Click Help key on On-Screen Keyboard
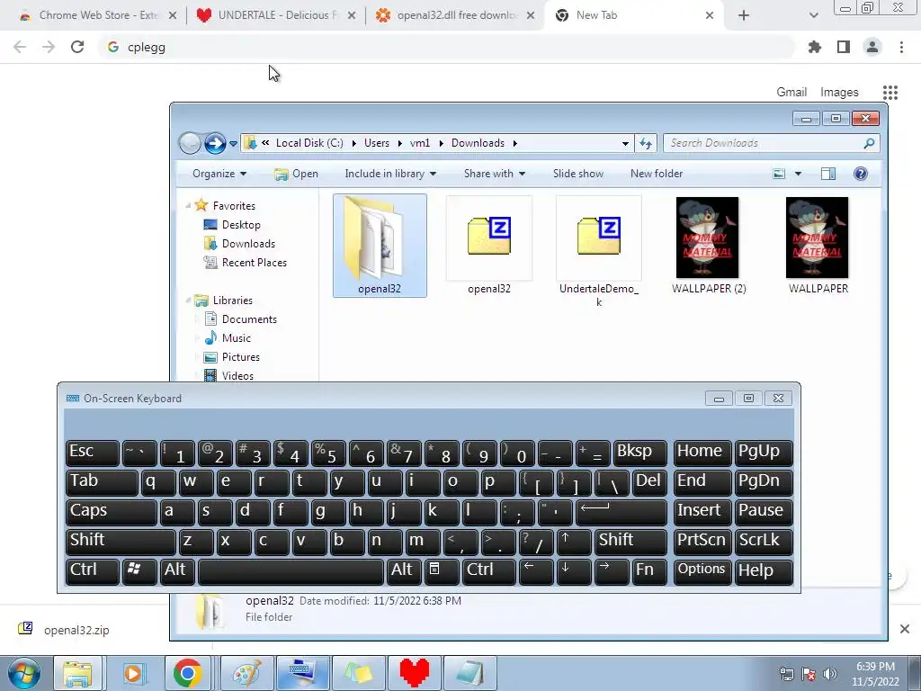This screenshot has height=691, width=921. pos(763,570)
